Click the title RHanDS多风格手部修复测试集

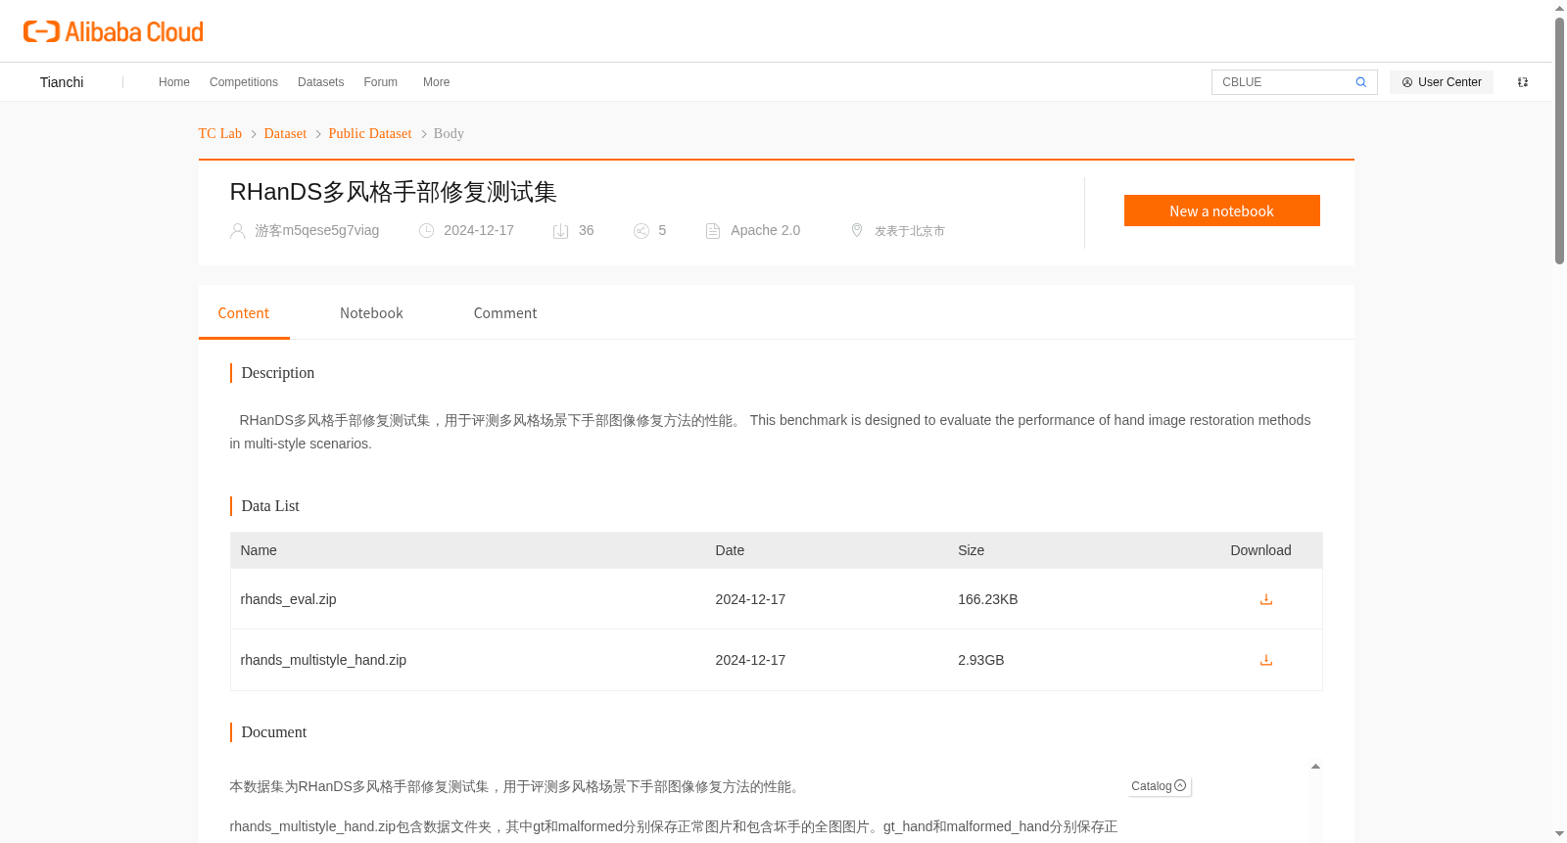click(394, 192)
